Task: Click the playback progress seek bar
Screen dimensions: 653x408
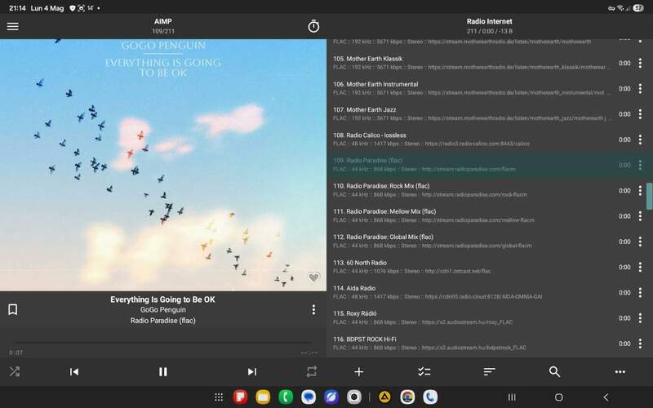Action: (x=162, y=343)
